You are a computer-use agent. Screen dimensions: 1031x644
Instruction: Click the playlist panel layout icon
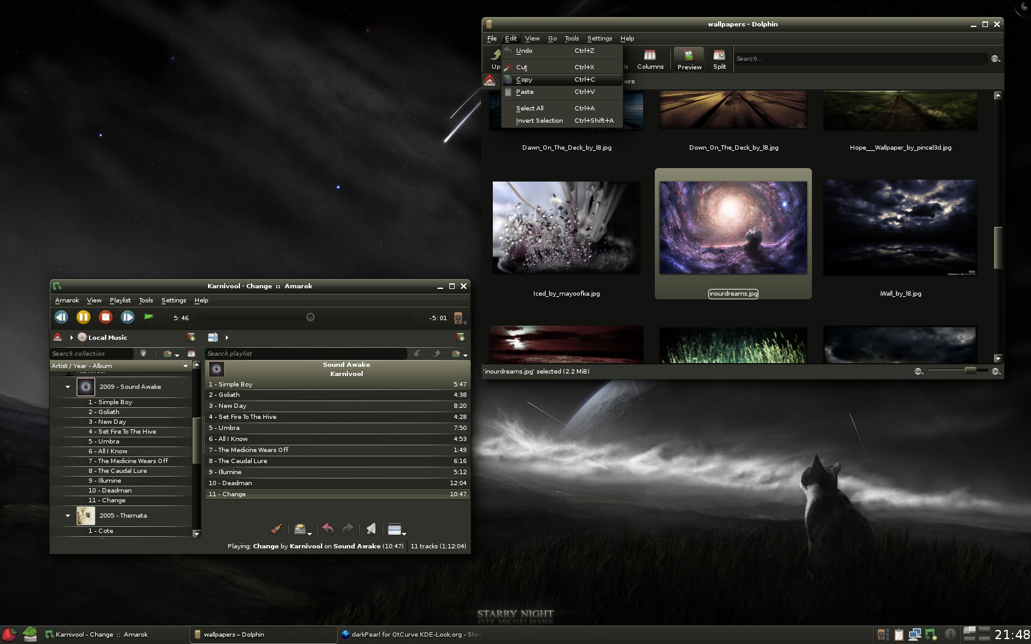point(213,337)
